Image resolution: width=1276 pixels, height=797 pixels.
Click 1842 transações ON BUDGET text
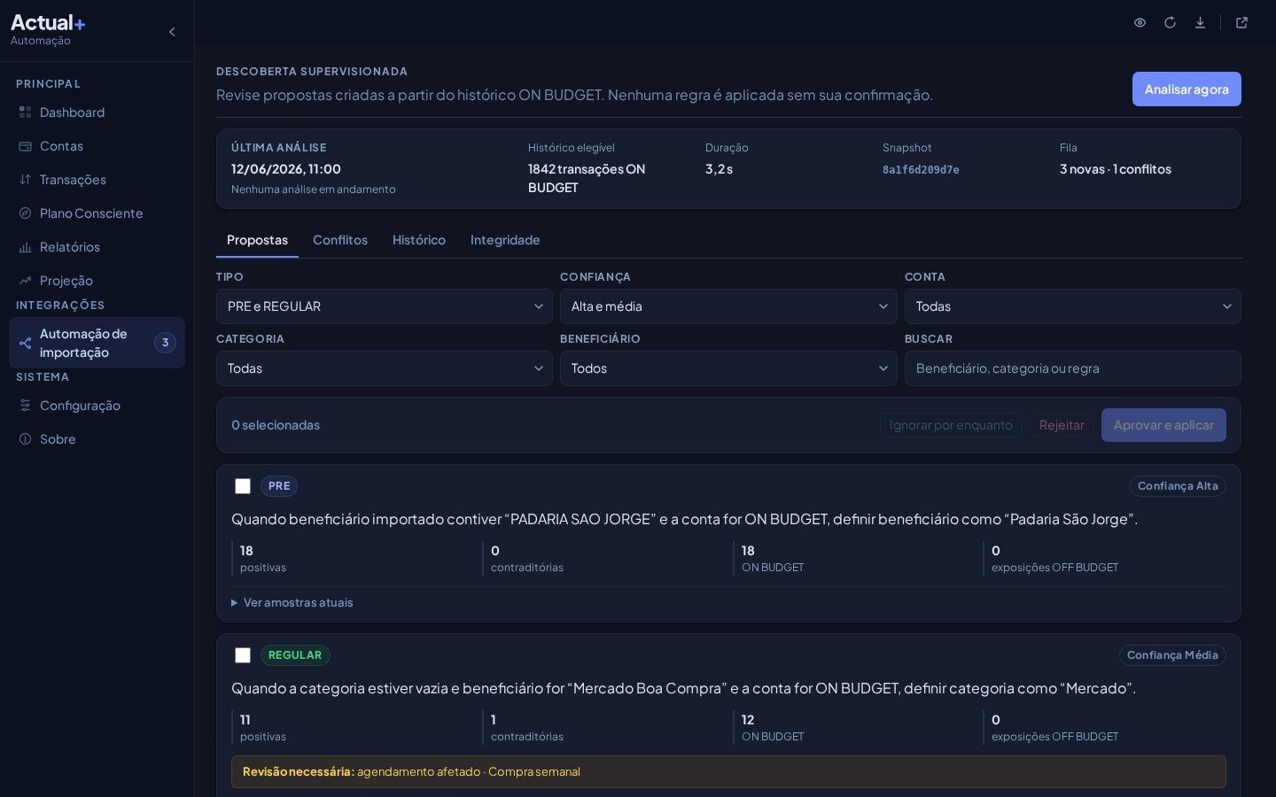point(587,178)
